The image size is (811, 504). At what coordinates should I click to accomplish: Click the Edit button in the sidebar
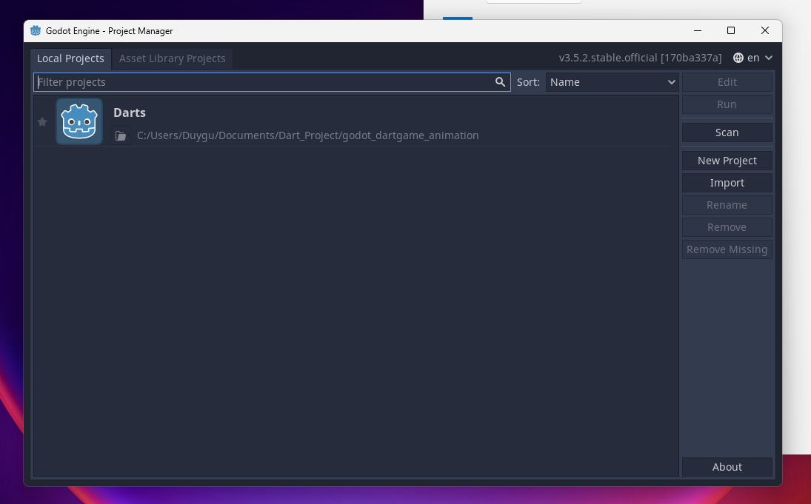(727, 82)
